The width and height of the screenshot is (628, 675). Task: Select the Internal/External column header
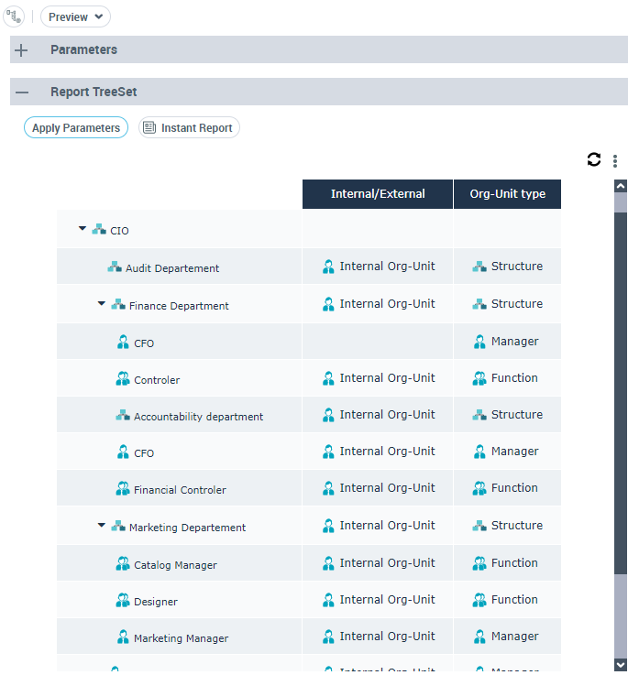(x=378, y=194)
